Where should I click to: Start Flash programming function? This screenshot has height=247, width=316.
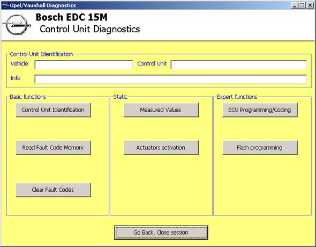tap(260, 148)
